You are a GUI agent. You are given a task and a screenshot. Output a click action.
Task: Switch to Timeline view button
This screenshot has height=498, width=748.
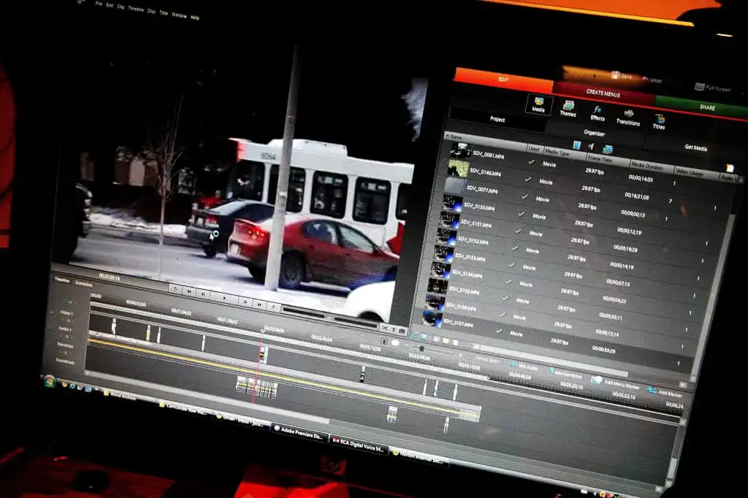tap(62, 280)
